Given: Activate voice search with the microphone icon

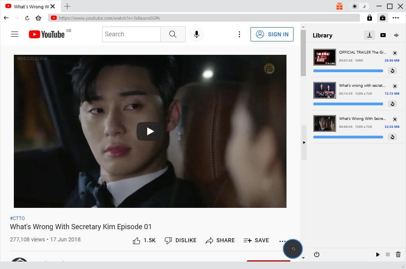Looking at the screenshot, I should coord(197,34).
